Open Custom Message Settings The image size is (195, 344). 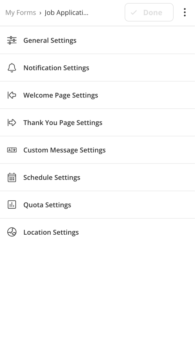[x=64, y=150]
